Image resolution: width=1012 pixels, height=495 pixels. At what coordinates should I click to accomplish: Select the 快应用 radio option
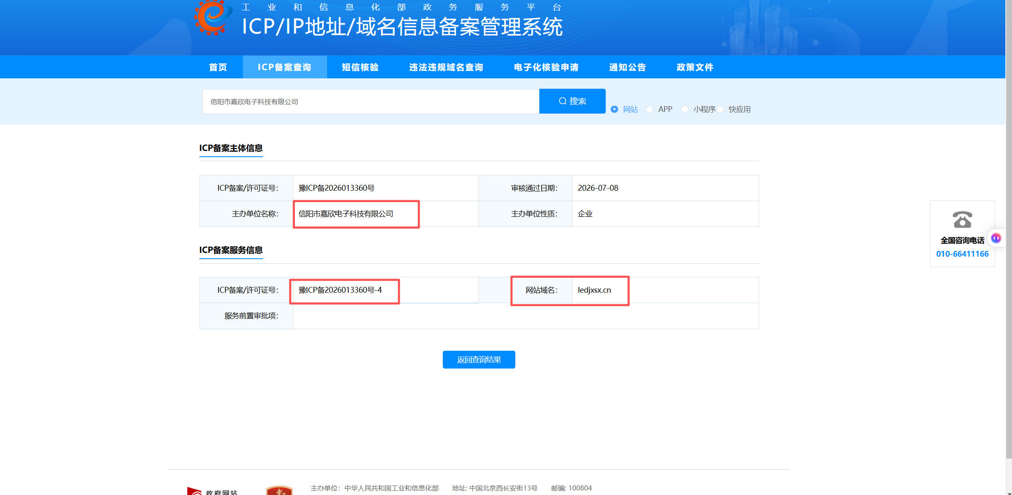pyautogui.click(x=721, y=109)
